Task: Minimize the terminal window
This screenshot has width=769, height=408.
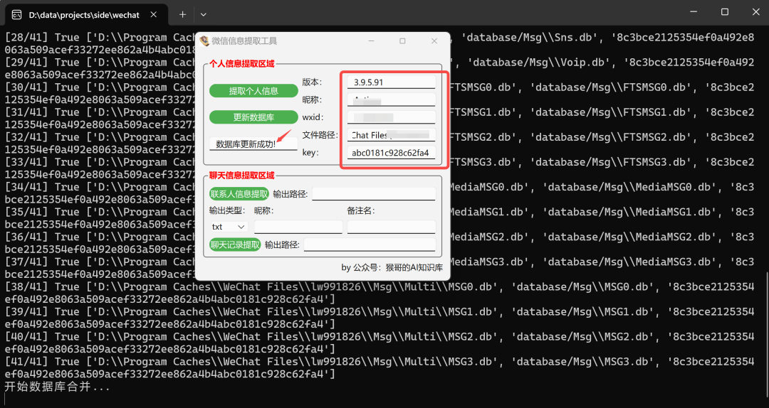Action: [x=693, y=12]
